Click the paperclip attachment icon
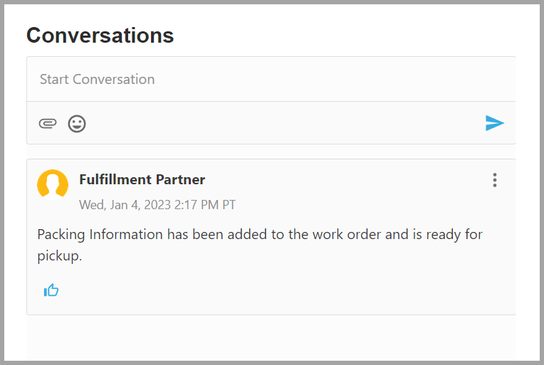Viewport: 544px width, 365px height. (x=48, y=123)
